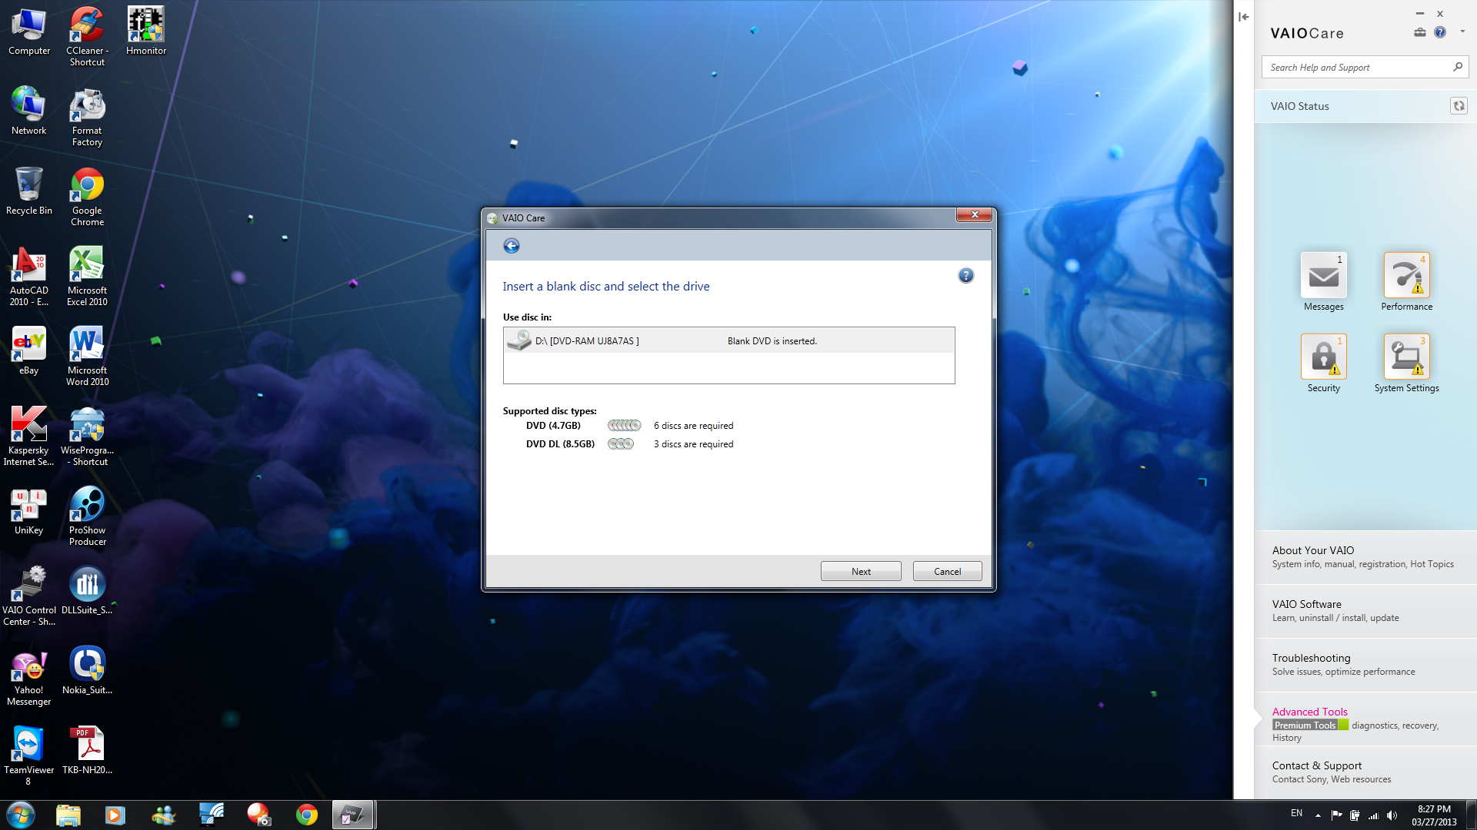1477x830 pixels.
Task: Open the Contact & Support section
Action: coord(1365,772)
